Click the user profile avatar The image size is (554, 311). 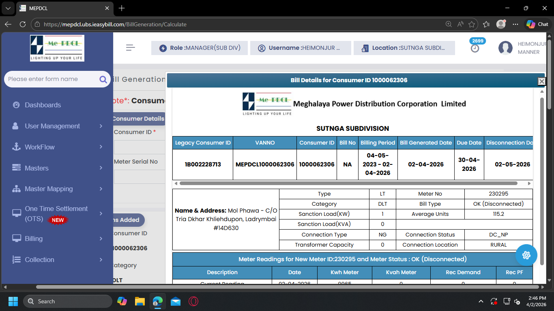tap(505, 48)
